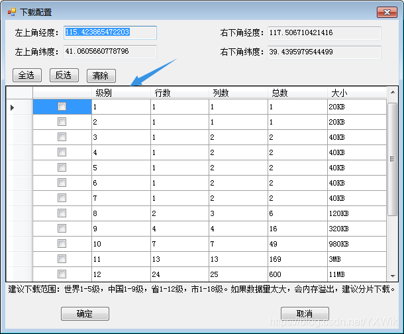
Task: Check the checkbox for level 10
Action: point(62,244)
